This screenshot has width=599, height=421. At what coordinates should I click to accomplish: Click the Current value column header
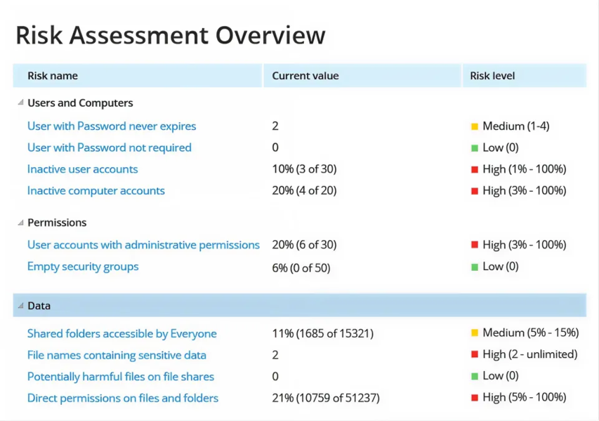[x=305, y=76]
